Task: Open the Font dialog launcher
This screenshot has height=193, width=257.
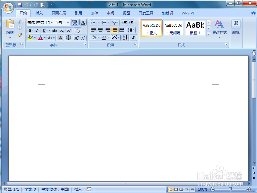Action: click(85, 44)
